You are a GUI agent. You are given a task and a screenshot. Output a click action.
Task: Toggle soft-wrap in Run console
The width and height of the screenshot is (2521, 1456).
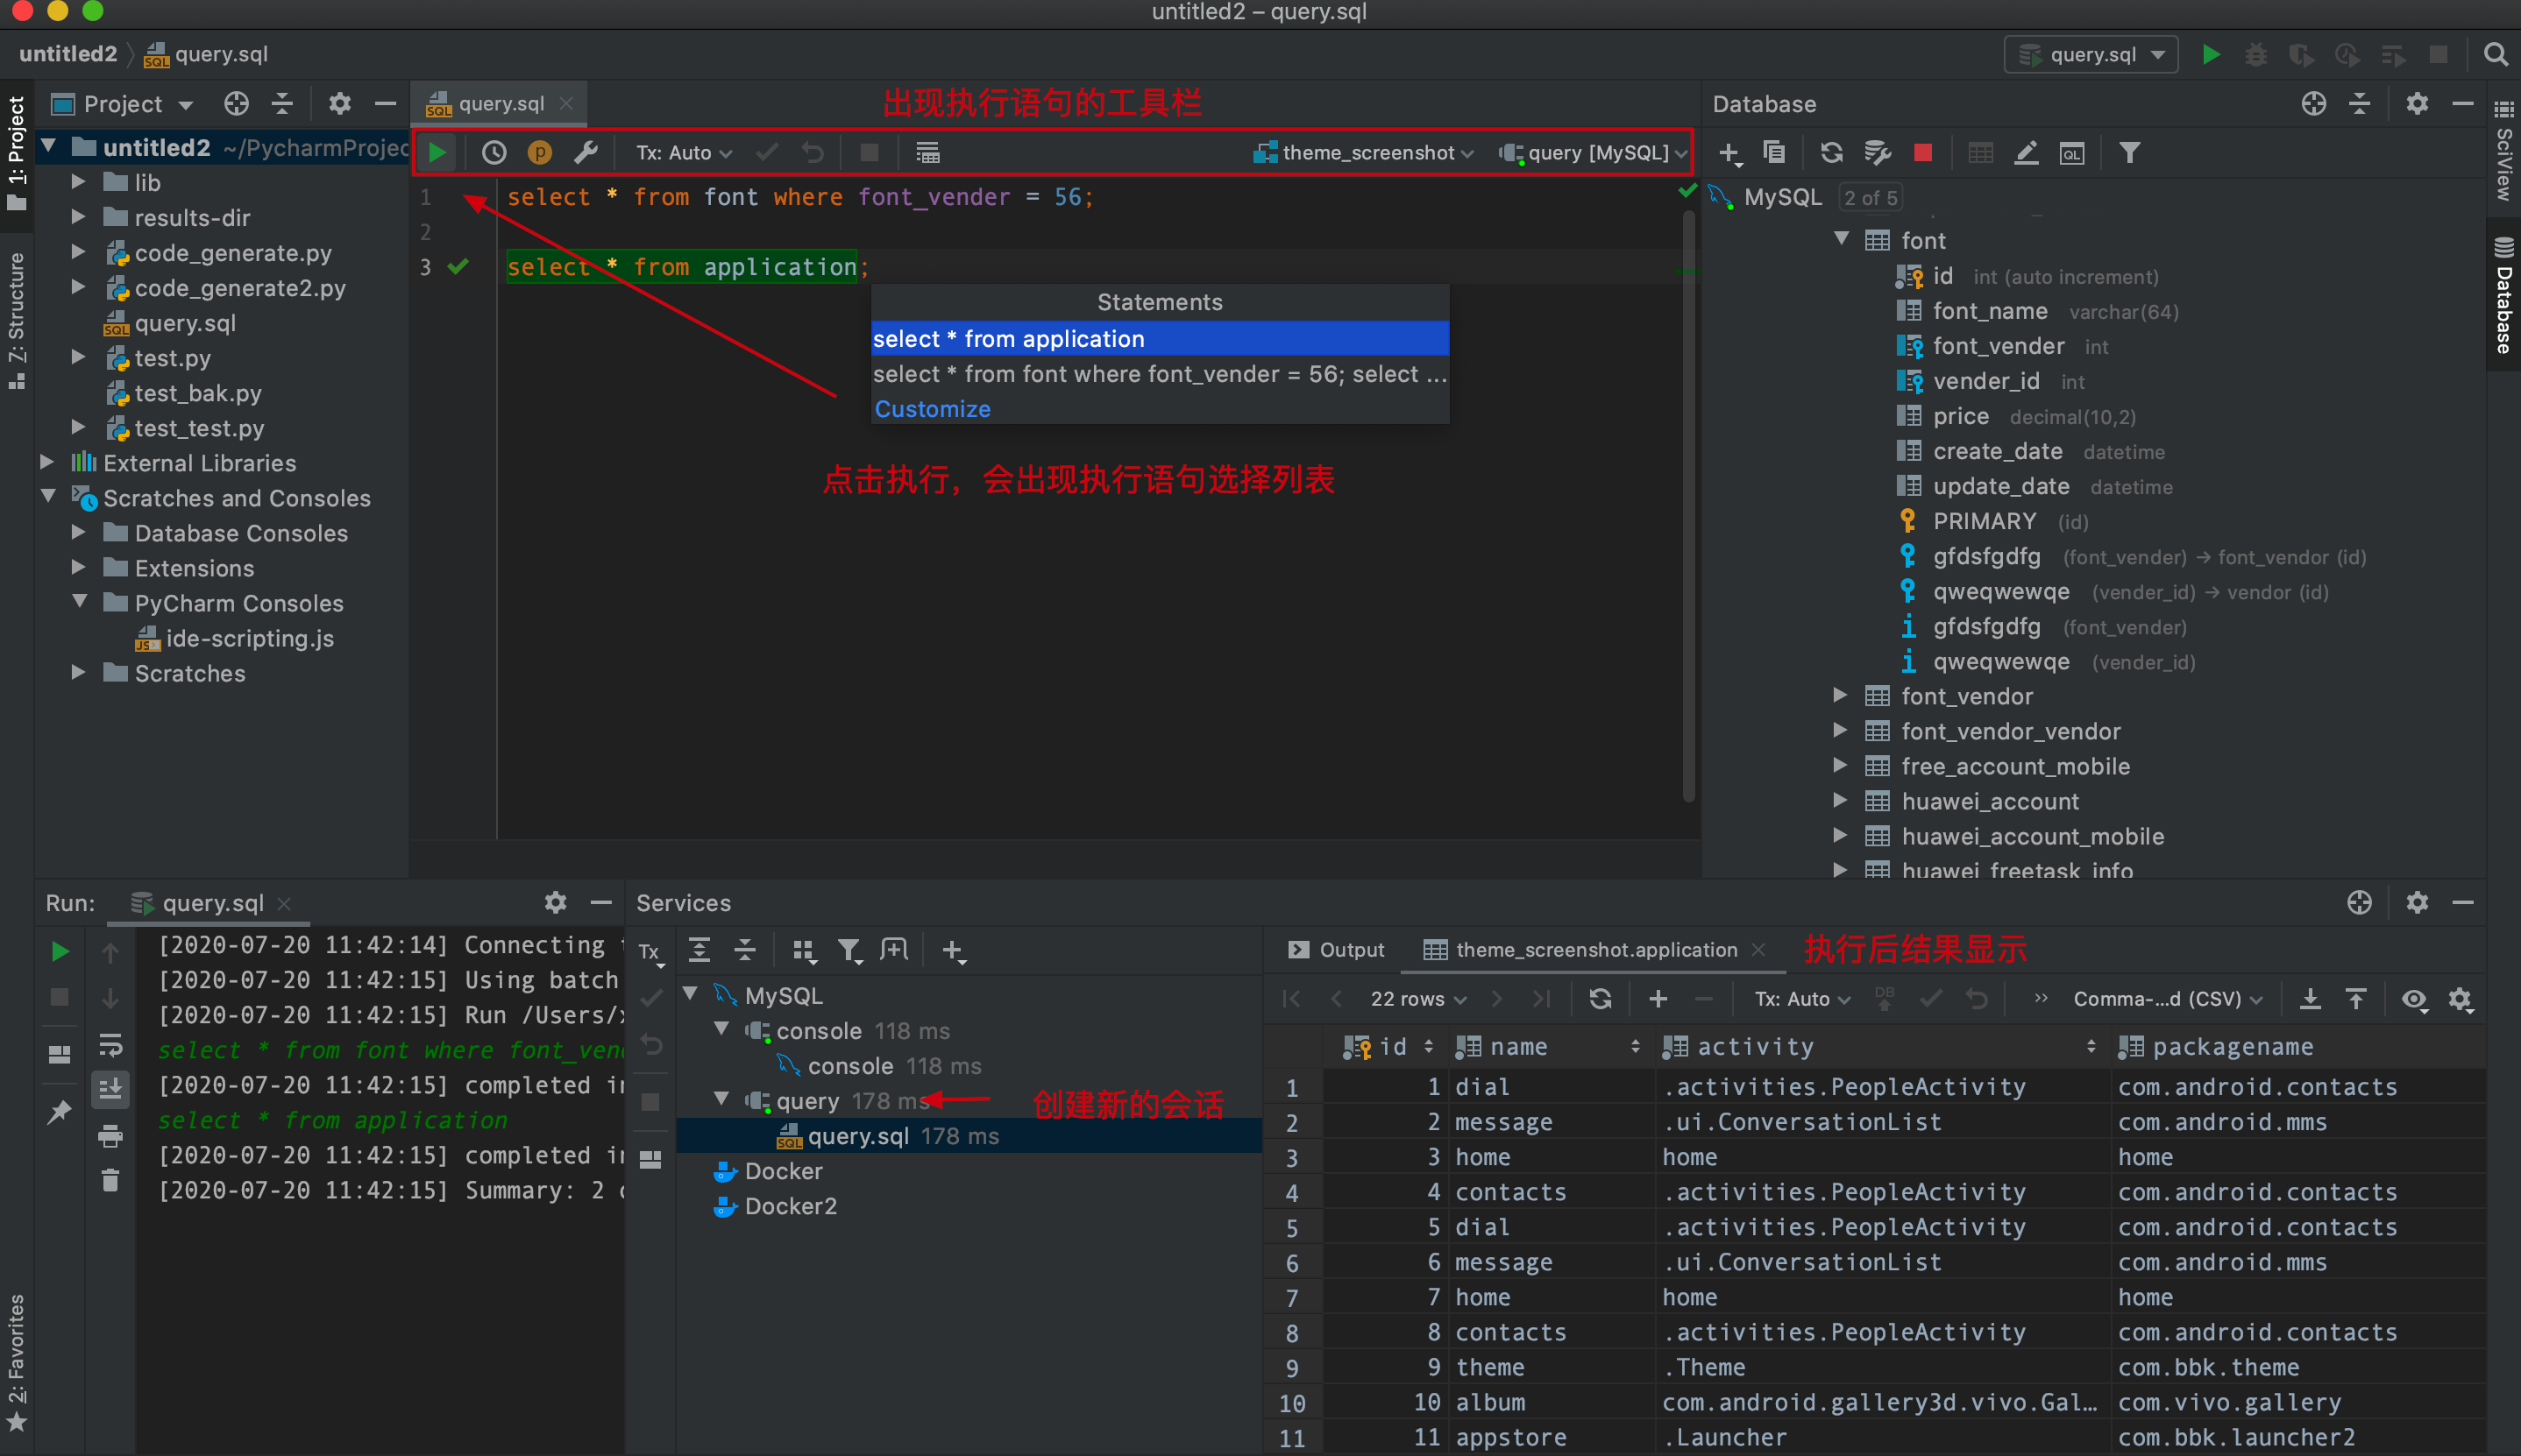point(110,1045)
